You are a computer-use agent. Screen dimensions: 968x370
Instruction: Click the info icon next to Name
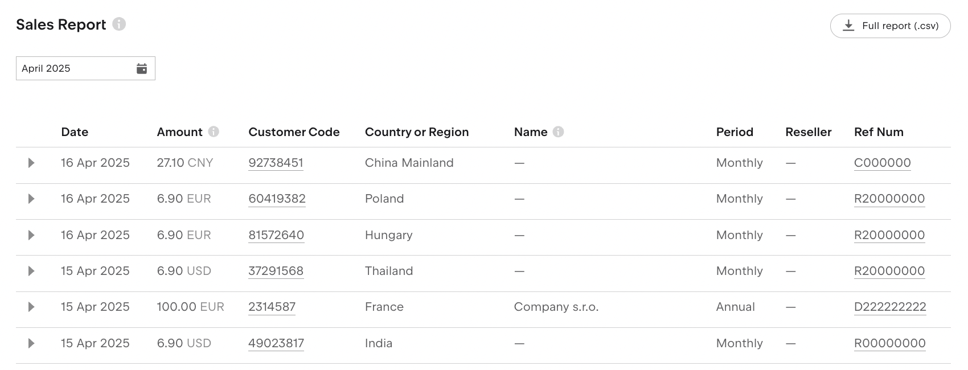click(559, 131)
